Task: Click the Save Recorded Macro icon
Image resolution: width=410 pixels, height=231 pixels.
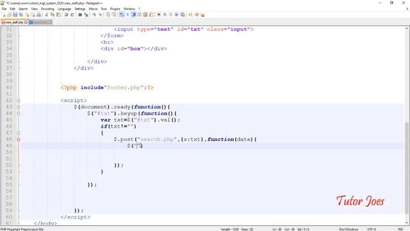Action: [x=183, y=15]
